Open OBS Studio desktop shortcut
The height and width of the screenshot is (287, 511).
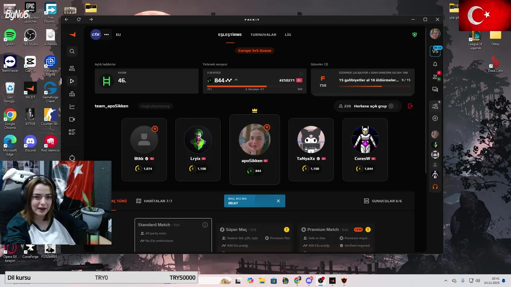click(30, 37)
